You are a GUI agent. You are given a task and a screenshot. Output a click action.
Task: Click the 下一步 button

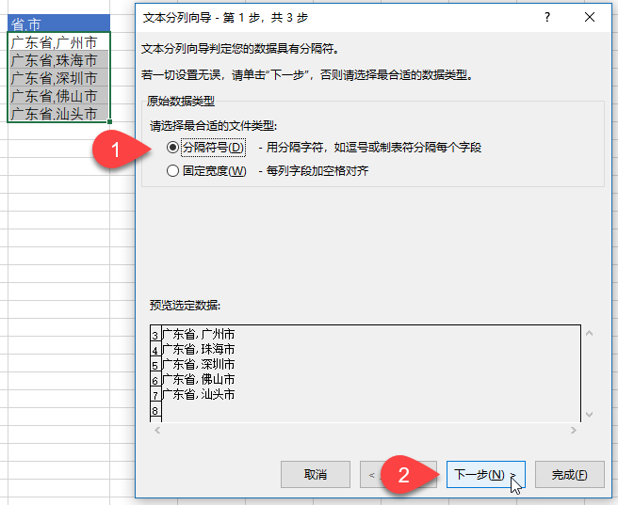[x=480, y=474]
